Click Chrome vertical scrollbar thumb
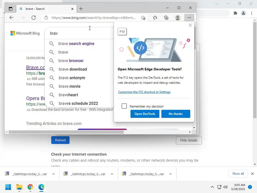Screen dimensions: 257x193 point(255,70)
